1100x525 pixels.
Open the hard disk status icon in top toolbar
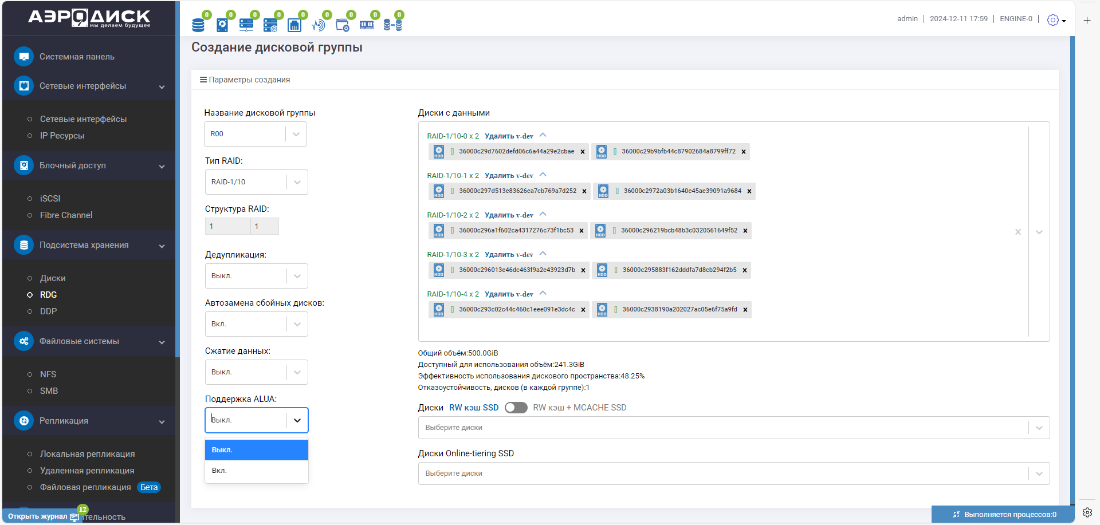click(x=222, y=25)
